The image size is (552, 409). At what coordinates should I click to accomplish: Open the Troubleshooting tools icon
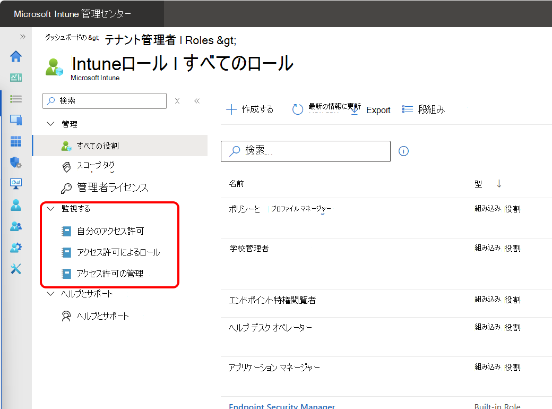coord(16,269)
